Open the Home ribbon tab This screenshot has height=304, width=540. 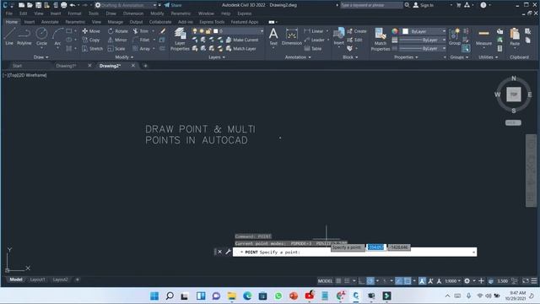pyautogui.click(x=12, y=22)
